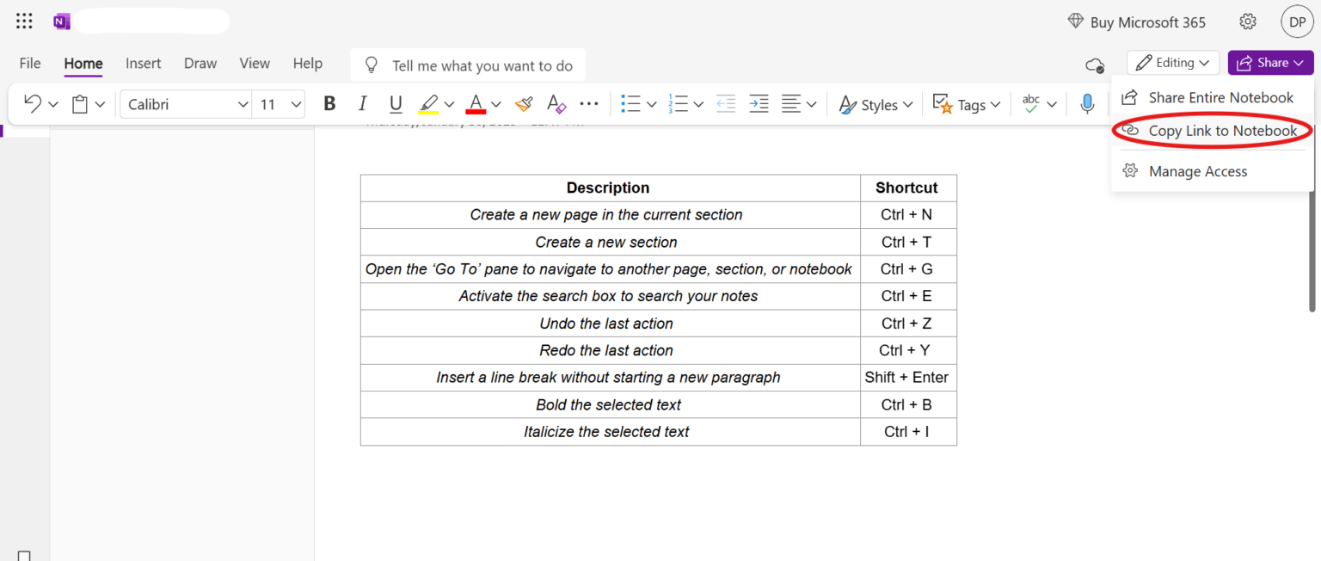Run the spelling checker
Image resolution: width=1321 pixels, height=561 pixels.
tap(1031, 103)
